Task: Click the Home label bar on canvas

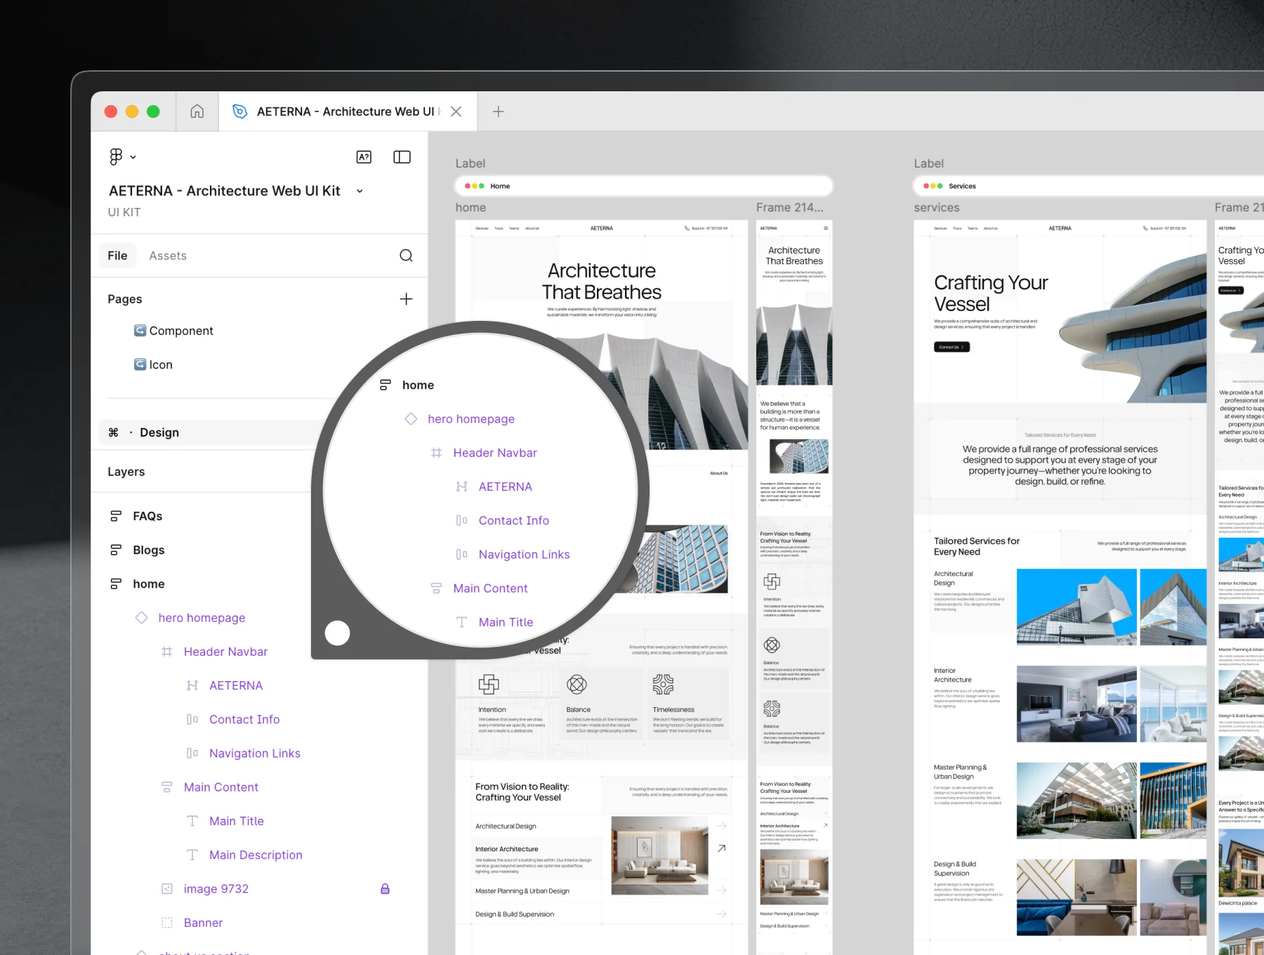Action: point(644,186)
